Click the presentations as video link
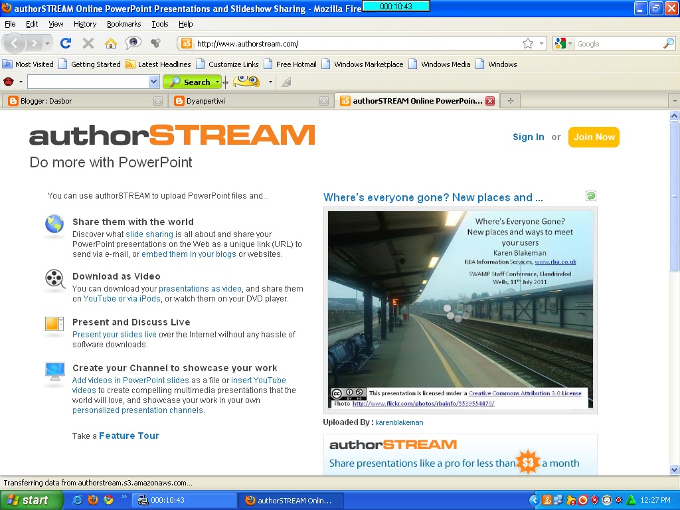This screenshot has width=680, height=510. click(200, 289)
